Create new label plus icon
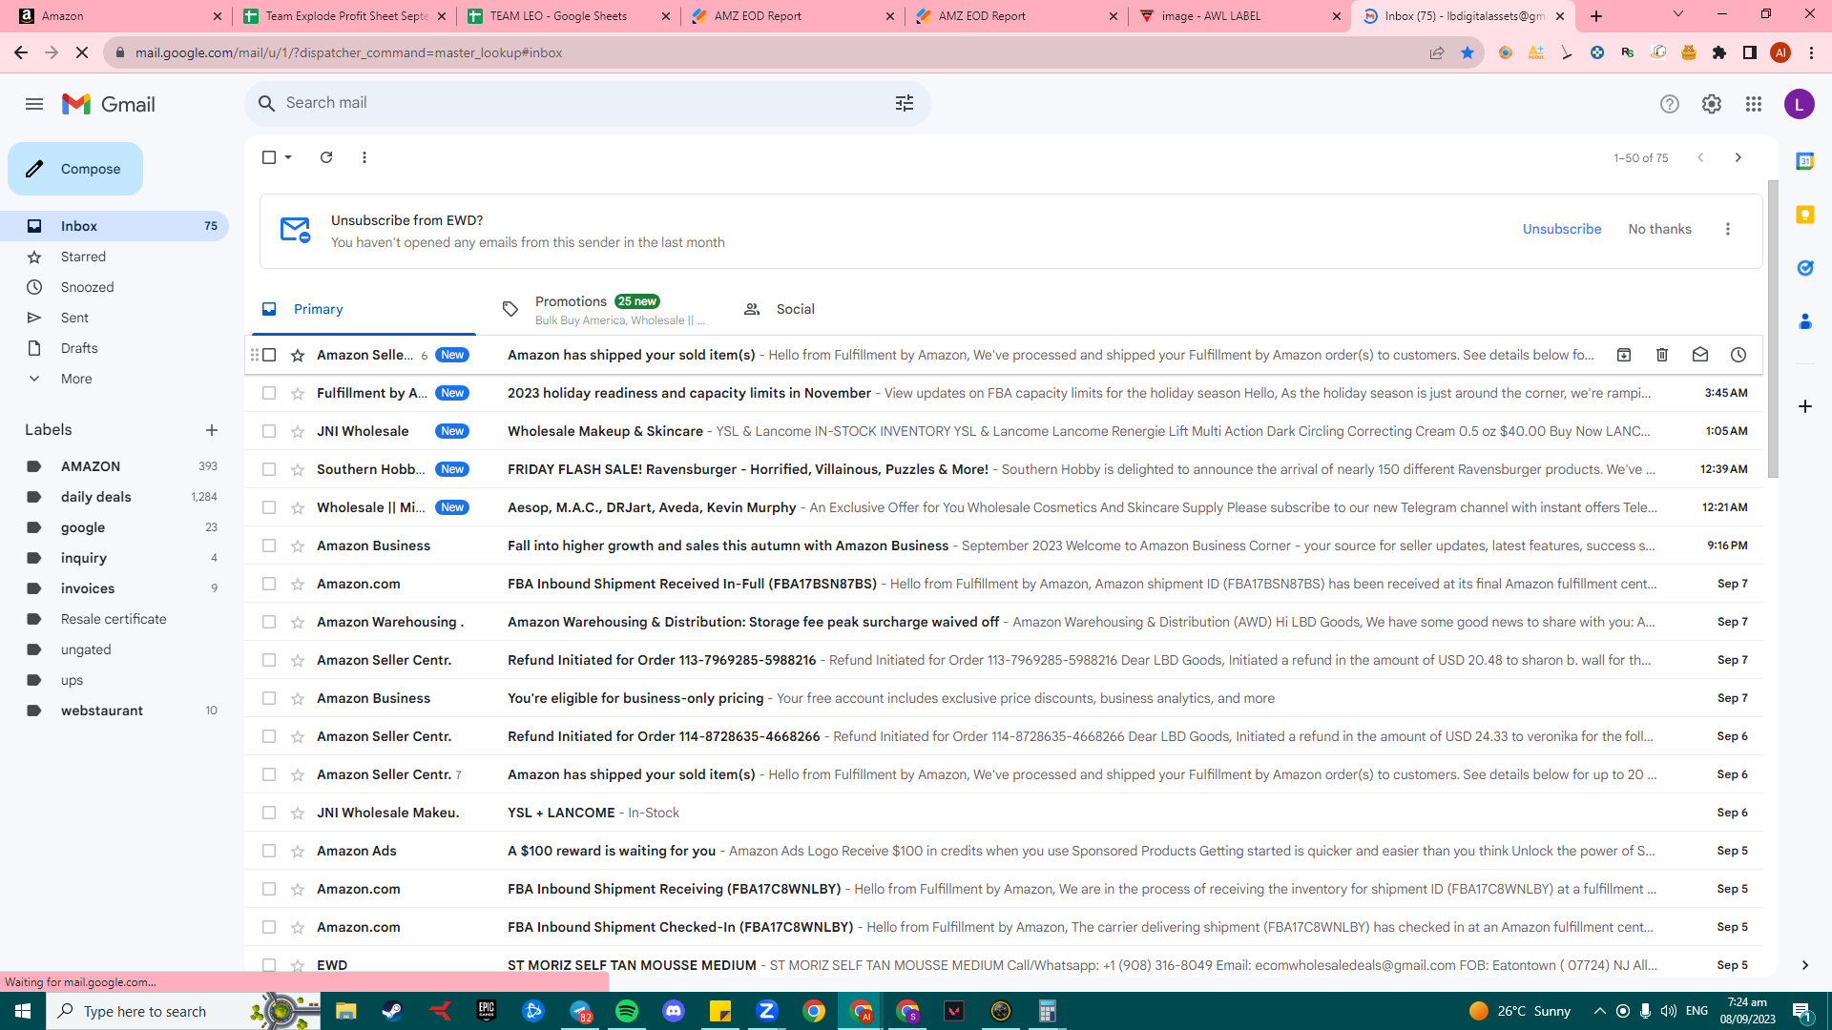1832x1030 pixels. point(212,430)
